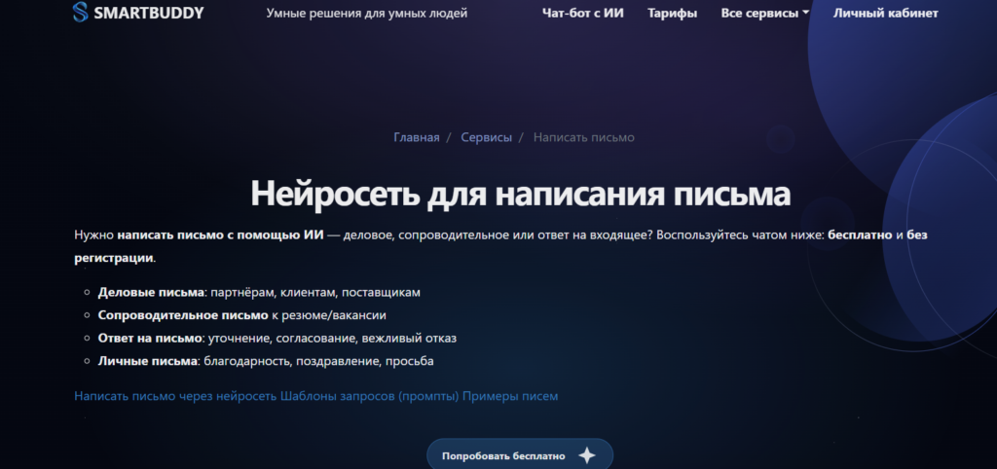
Task: Open the Тарифы menu item
Action: (x=672, y=13)
